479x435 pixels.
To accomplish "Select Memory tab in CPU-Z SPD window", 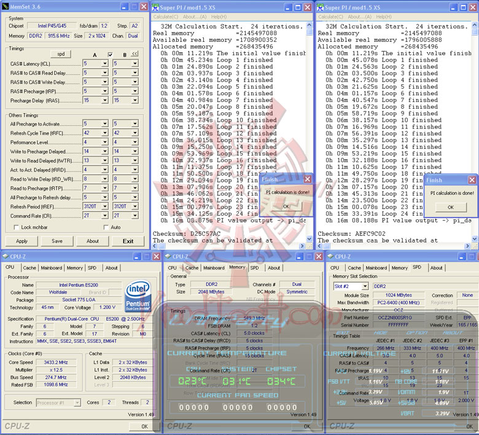I will [x=400, y=268].
